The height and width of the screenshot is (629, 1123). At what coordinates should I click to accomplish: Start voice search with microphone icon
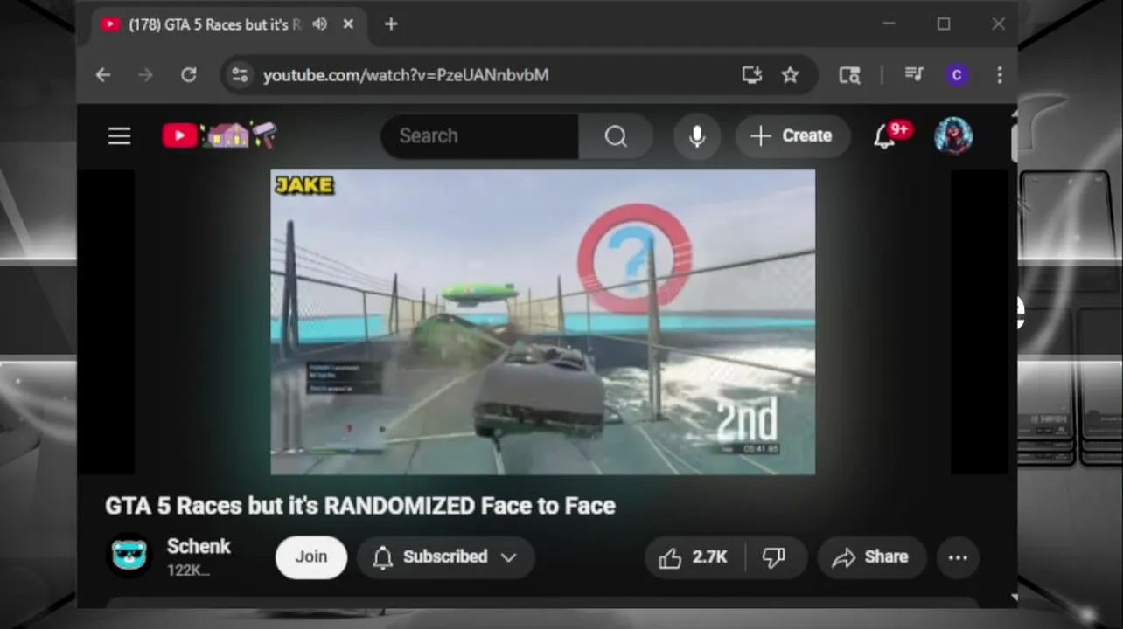click(697, 136)
